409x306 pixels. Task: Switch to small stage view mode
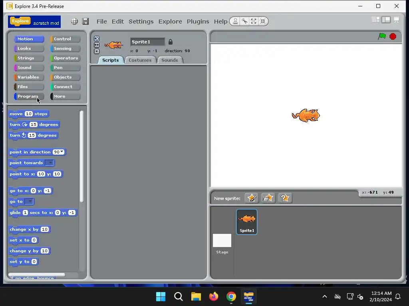375,20
